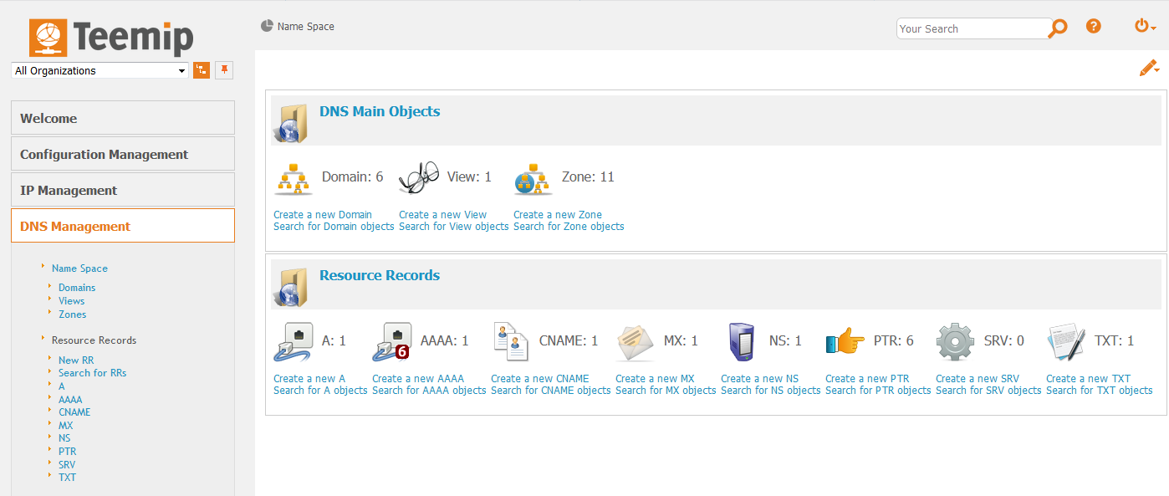The height and width of the screenshot is (496, 1169).
Task: Select Zones in the sidebar tree
Action: [72, 314]
